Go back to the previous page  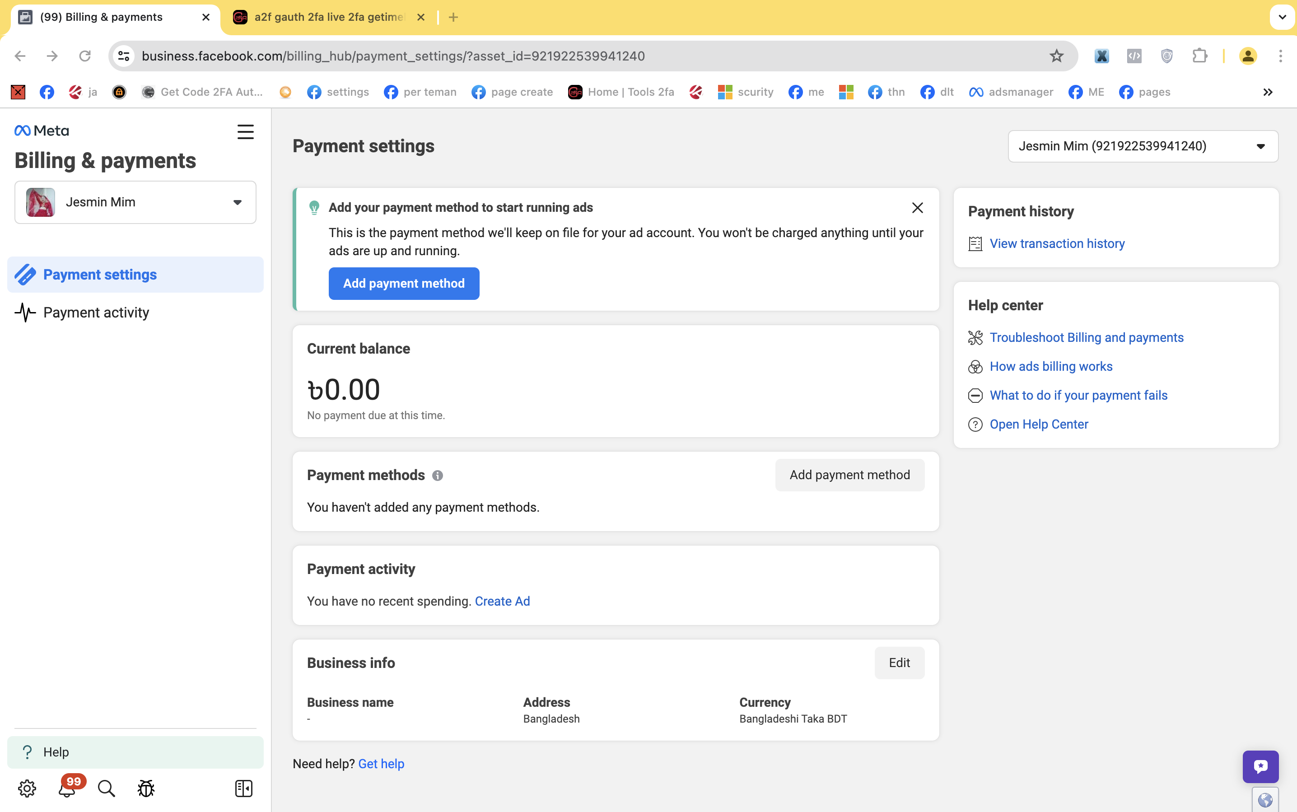coord(20,56)
